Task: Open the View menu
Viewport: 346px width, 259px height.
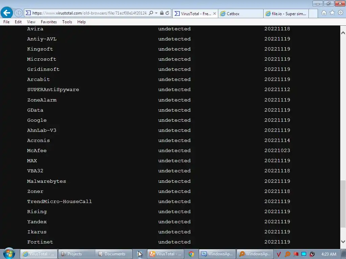Action: tap(31, 22)
